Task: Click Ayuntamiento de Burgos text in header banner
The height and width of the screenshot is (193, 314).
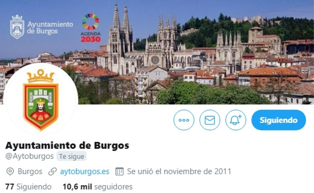Action: [50, 28]
